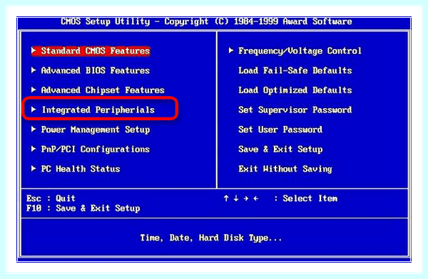Image resolution: width=428 pixels, height=279 pixels.
Task: Click the down arrow key symbol
Action: 236,199
